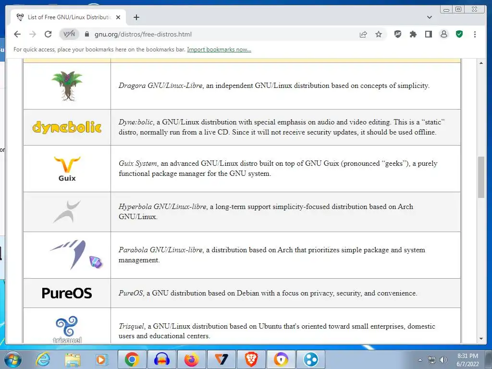Click the PureOS logo
Image resolution: width=492 pixels, height=369 pixels.
67,293
